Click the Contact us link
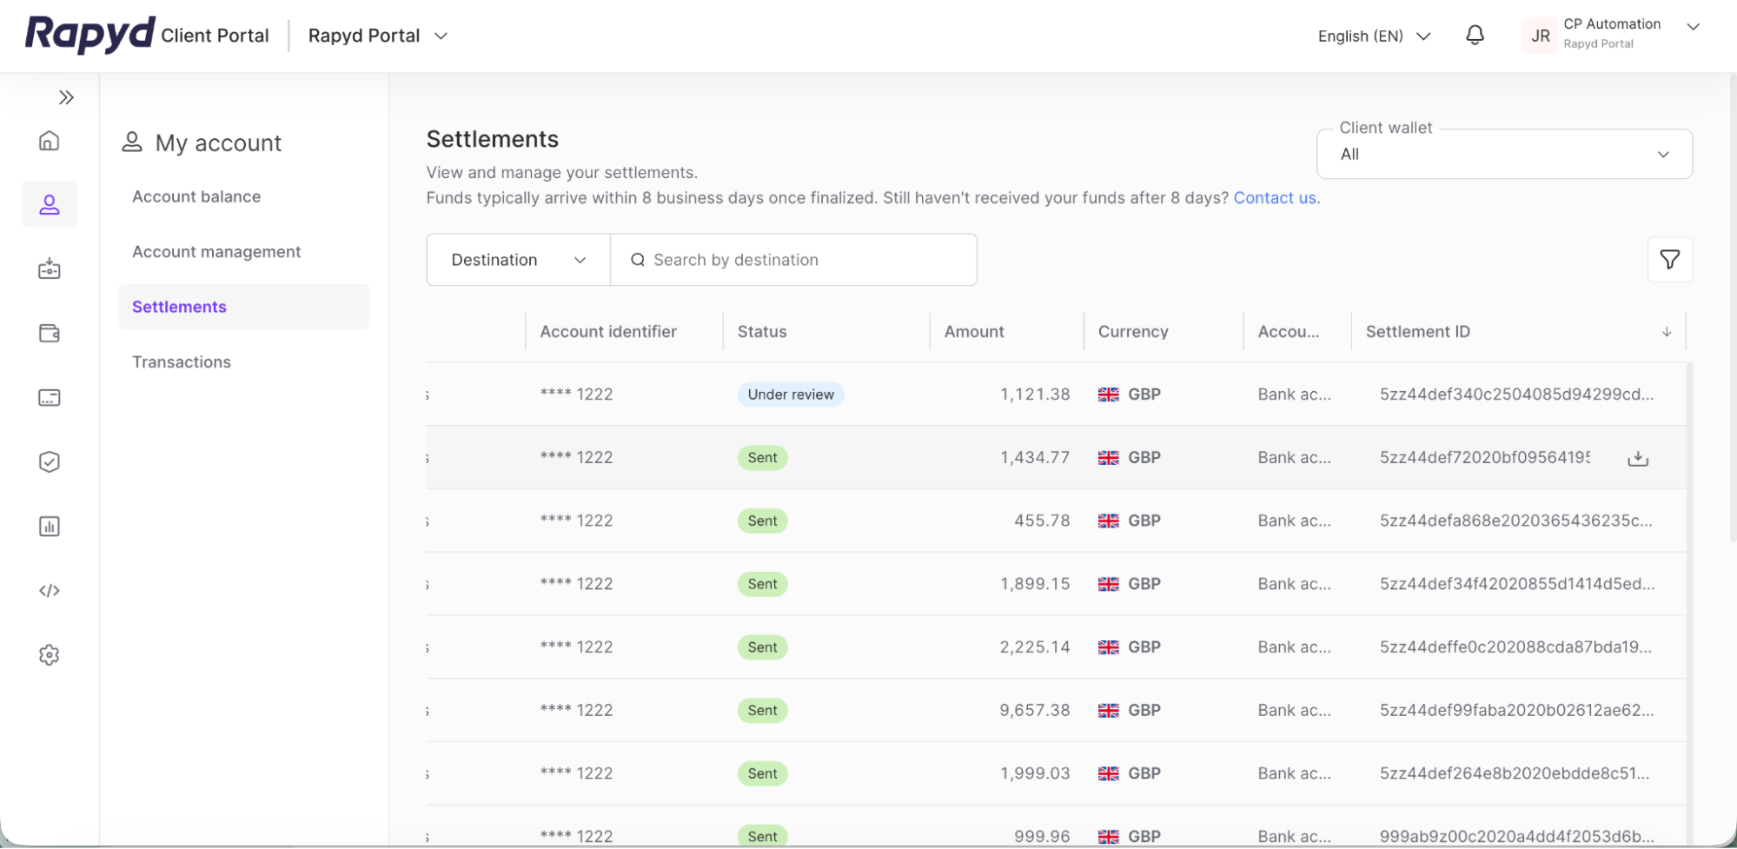This screenshot has width=1737, height=849. [1275, 198]
